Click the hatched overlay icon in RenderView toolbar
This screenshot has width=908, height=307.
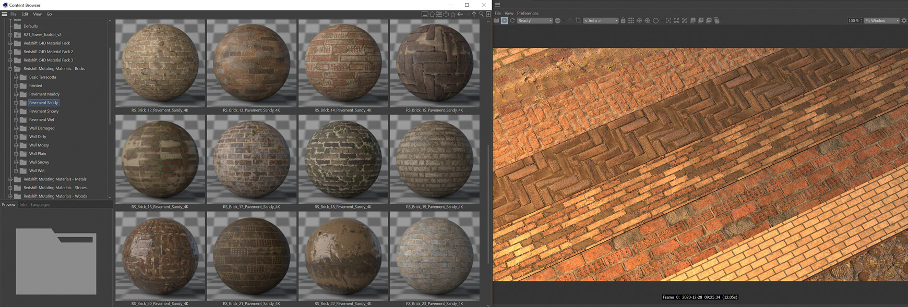point(685,21)
